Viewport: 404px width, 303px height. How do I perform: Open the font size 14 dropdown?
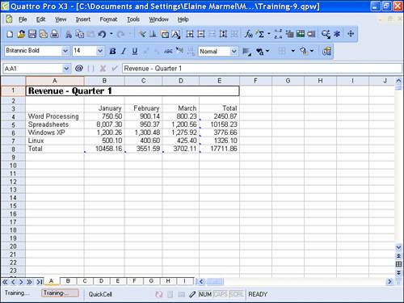tap(100, 51)
